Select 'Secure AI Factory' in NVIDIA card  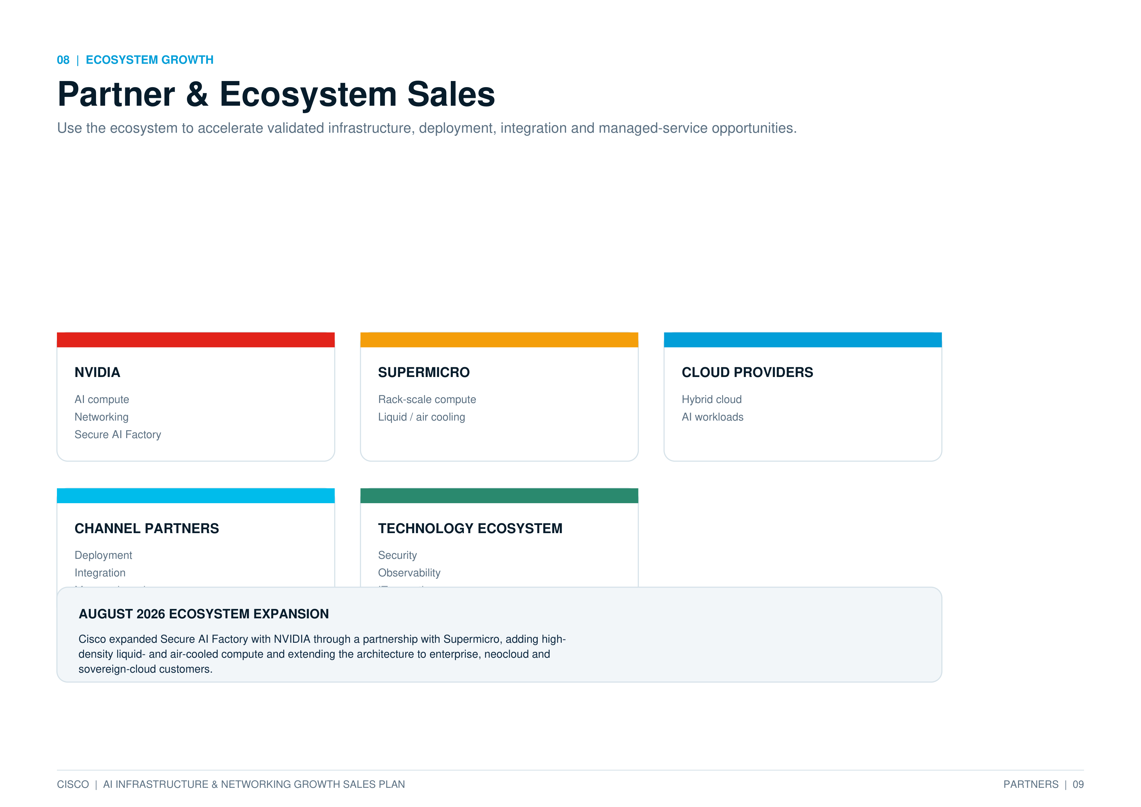coord(118,434)
